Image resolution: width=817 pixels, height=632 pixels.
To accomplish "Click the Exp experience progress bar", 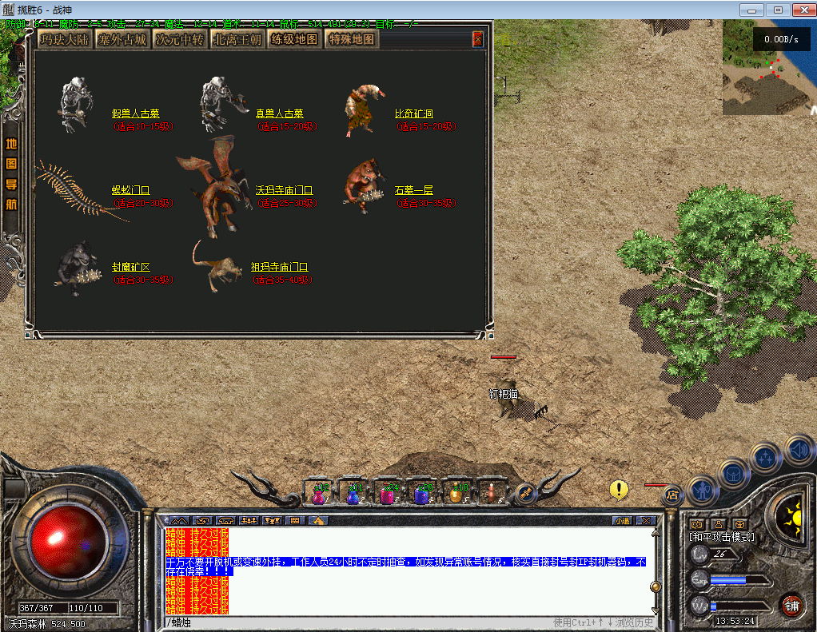I will pyautogui.click(x=739, y=580).
